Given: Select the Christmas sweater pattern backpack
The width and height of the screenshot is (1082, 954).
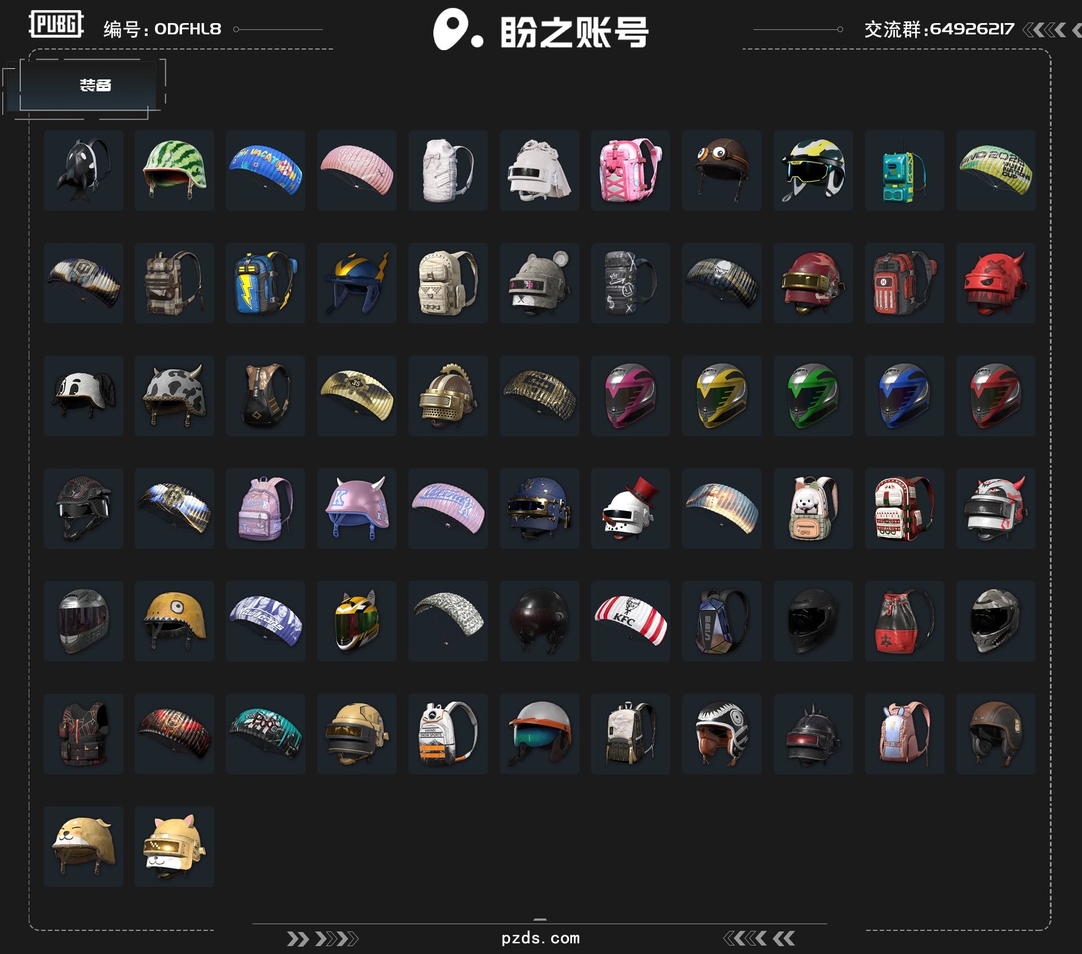Looking at the screenshot, I should pyautogui.click(x=904, y=508).
